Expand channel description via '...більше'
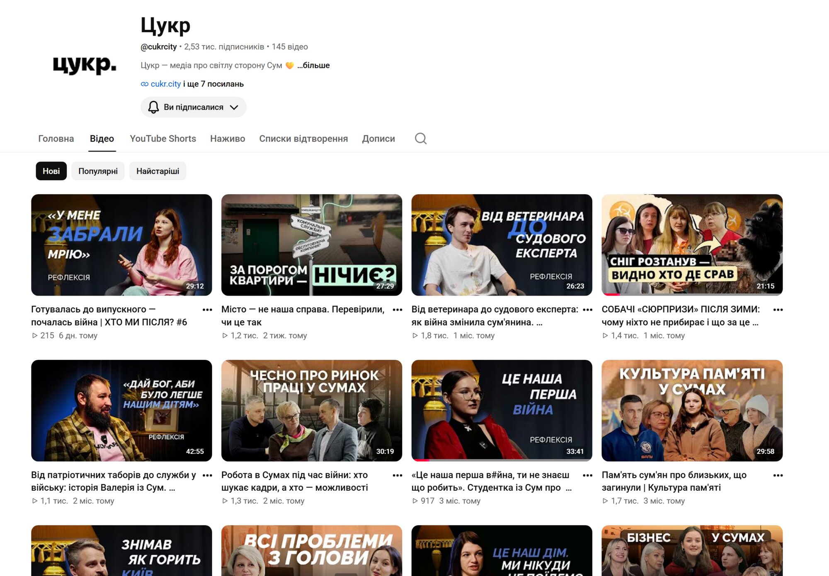The height and width of the screenshot is (576, 829). 313,65
